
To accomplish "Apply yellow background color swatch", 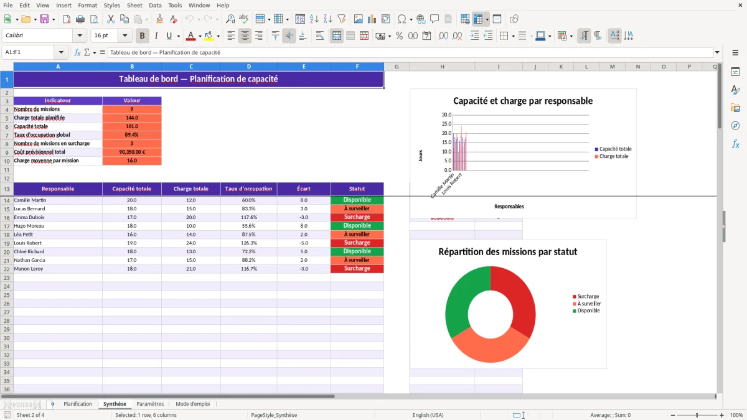I will [209, 36].
